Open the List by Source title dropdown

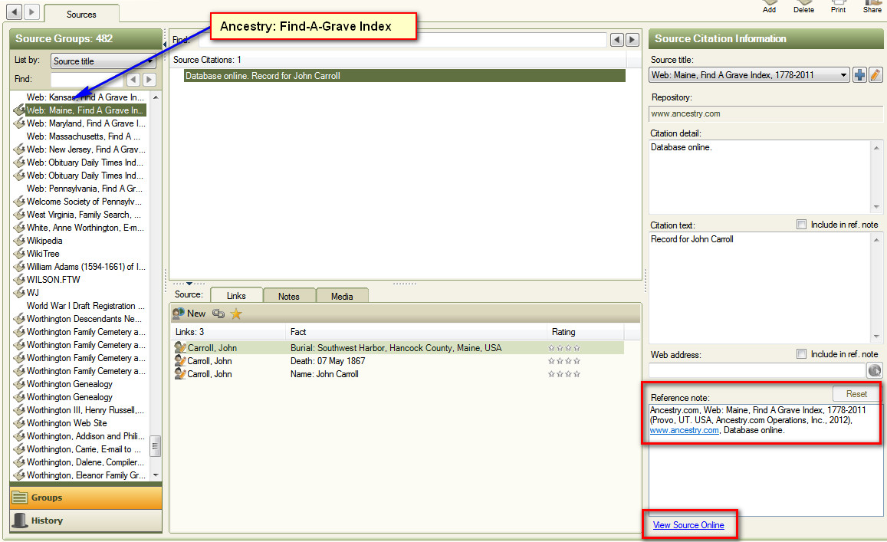[103, 61]
